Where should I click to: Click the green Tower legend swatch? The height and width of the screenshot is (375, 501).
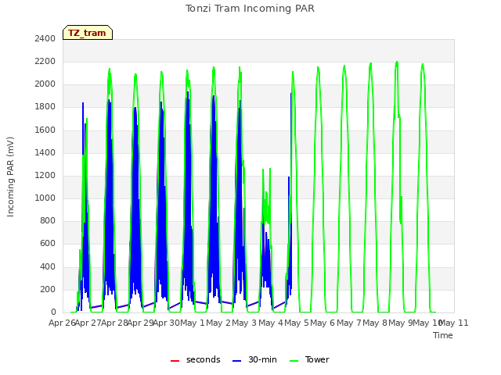tap(294, 361)
